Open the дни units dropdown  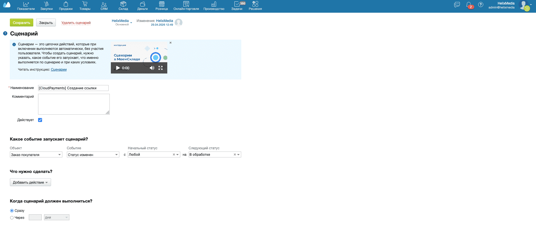(x=57, y=217)
